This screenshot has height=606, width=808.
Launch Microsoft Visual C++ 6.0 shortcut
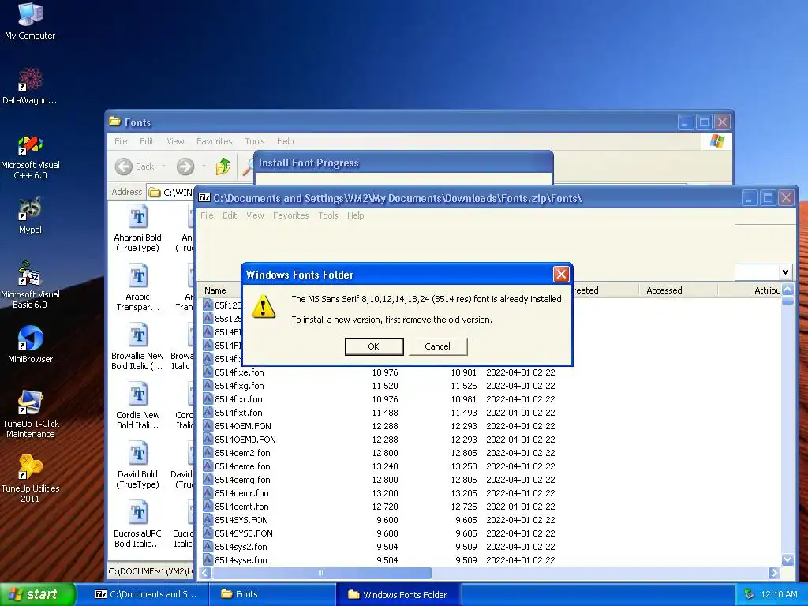click(x=30, y=157)
